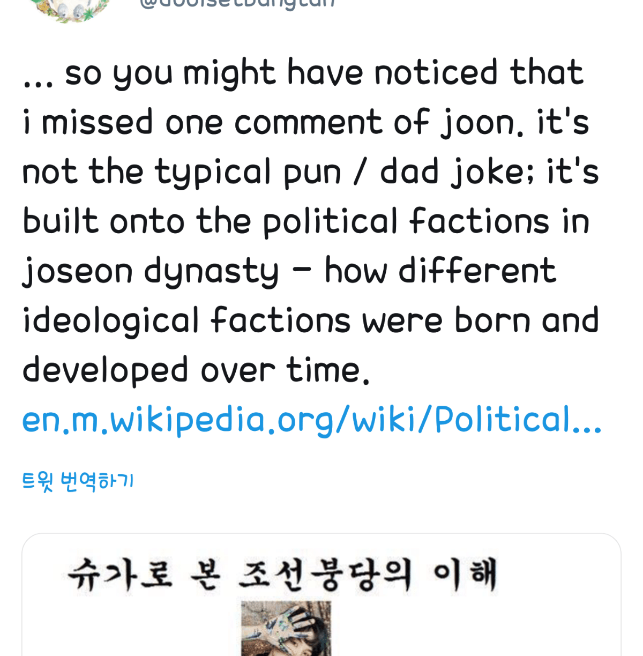Click the word "wikipedia" in the blue URL
Image resolution: width=643 pixels, height=656 pixels.
coord(188,420)
